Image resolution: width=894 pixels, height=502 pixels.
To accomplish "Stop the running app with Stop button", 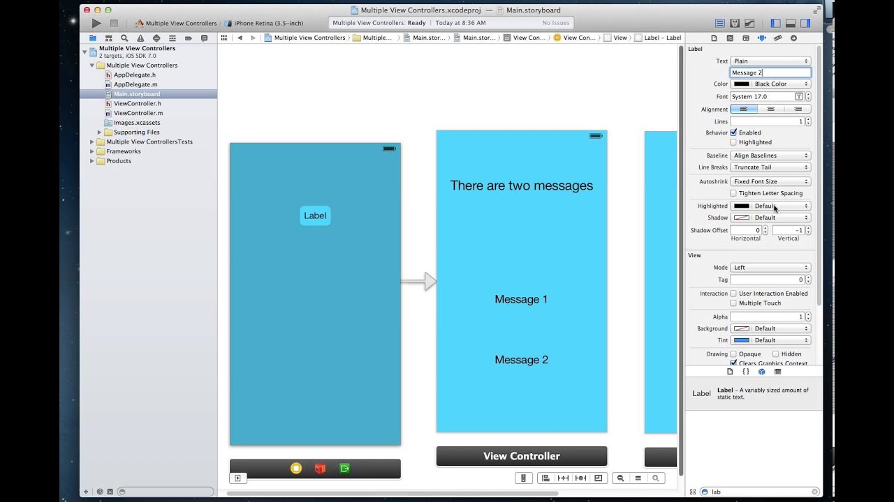I will tap(114, 23).
